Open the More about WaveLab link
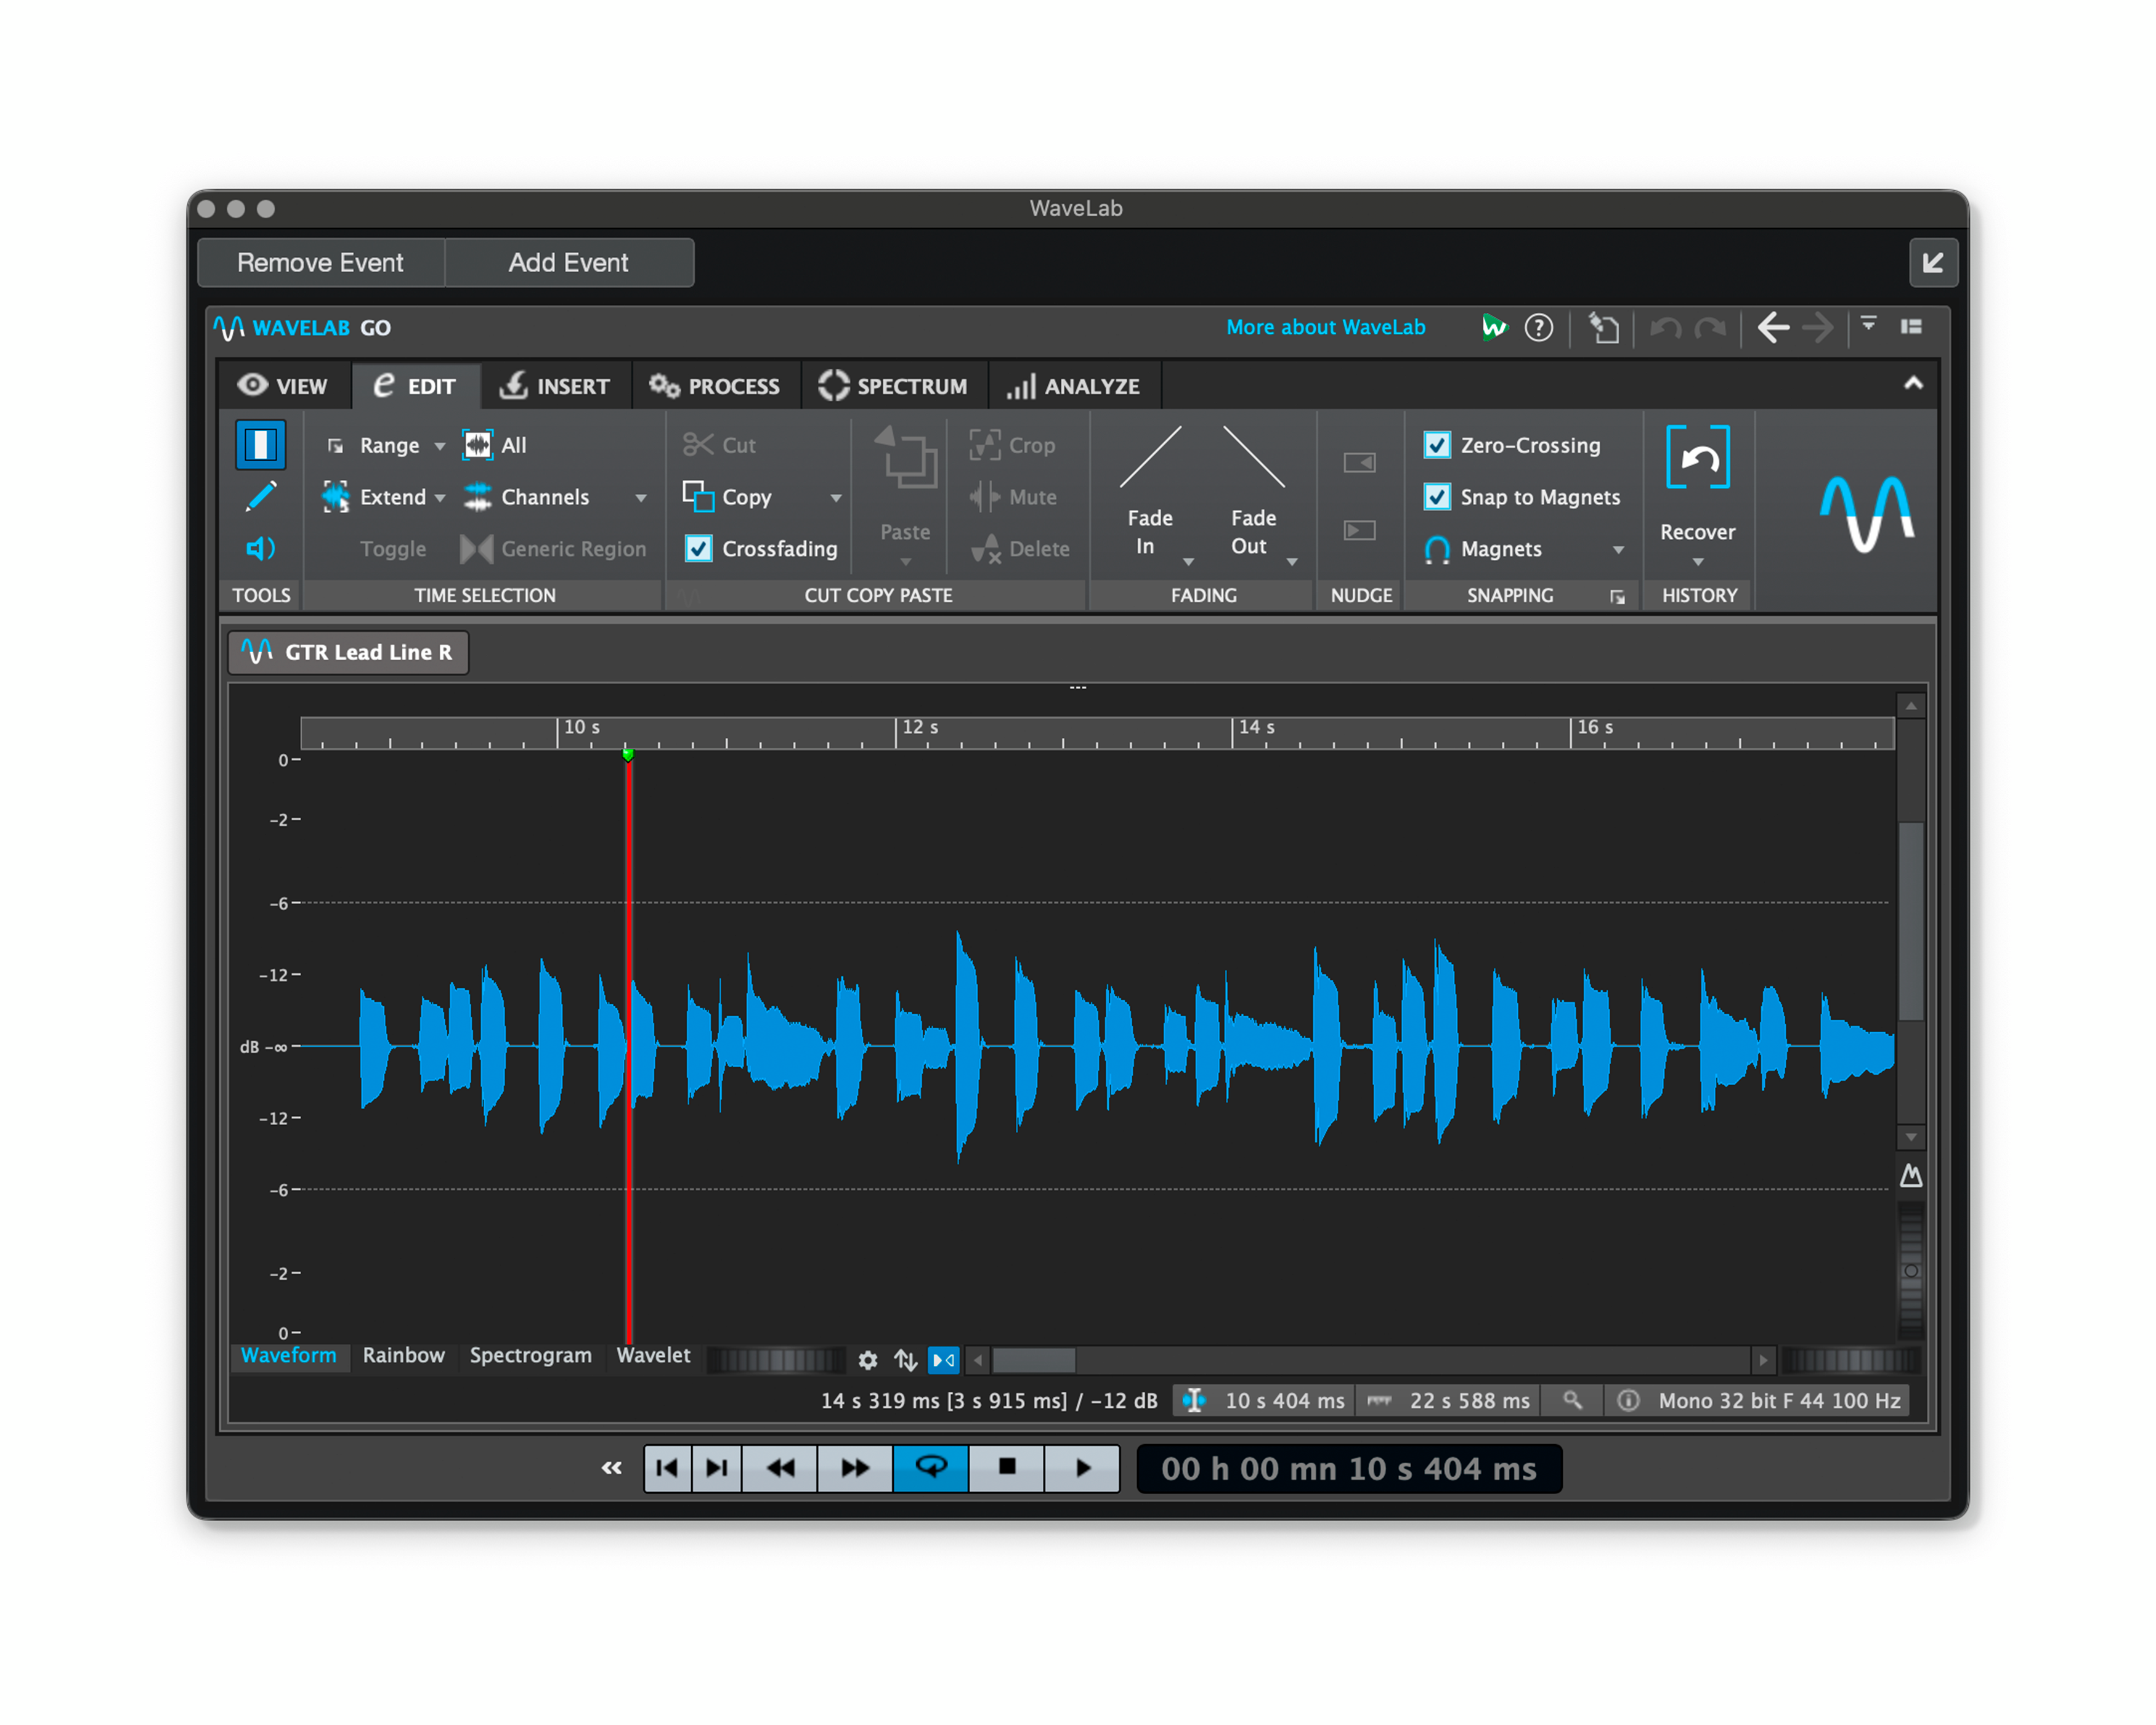2156x1725 pixels. click(1325, 327)
